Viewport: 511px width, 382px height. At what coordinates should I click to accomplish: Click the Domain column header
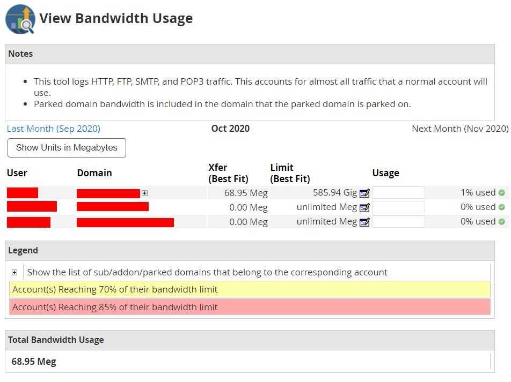pos(94,173)
